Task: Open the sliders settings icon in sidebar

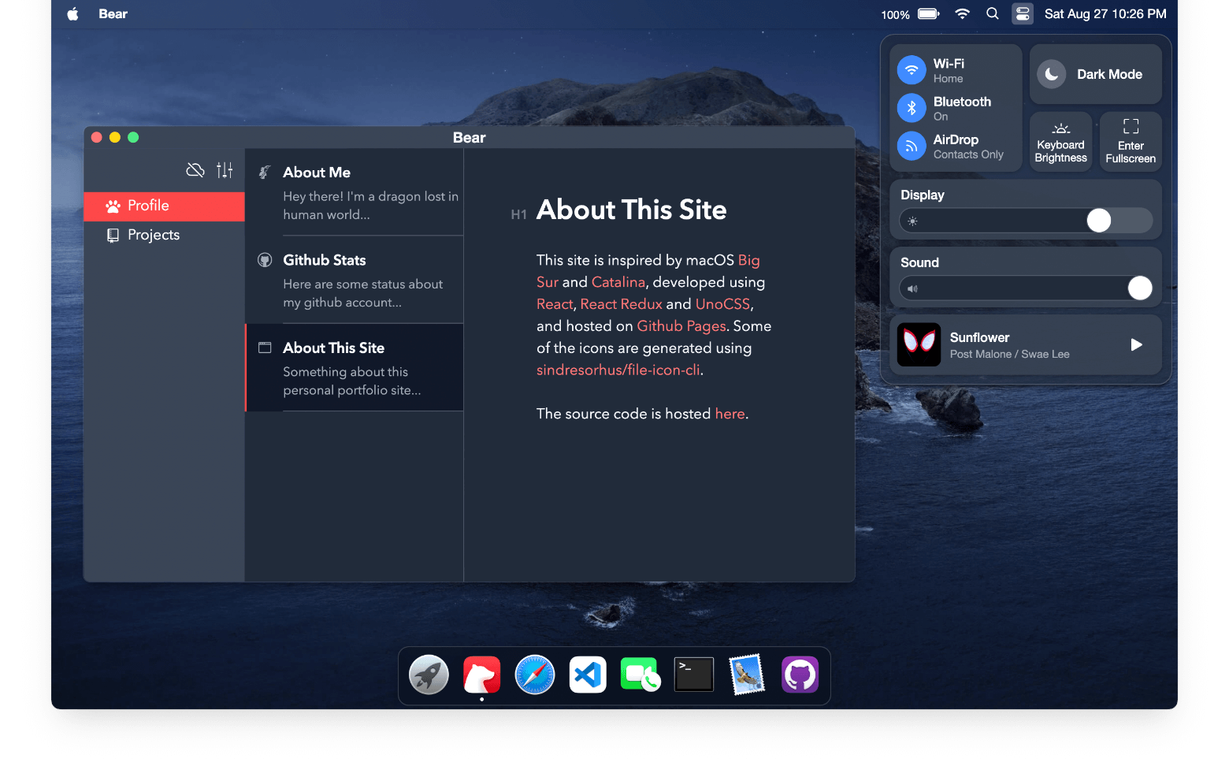Action: (x=225, y=169)
